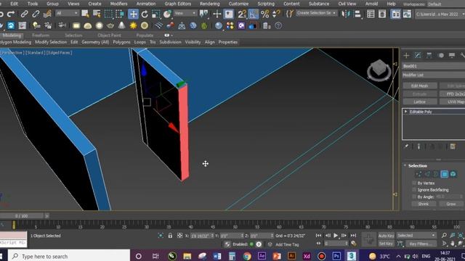Open the Scene Explorer toggle icon
The width and height of the screenshot is (465, 261).
371,14
